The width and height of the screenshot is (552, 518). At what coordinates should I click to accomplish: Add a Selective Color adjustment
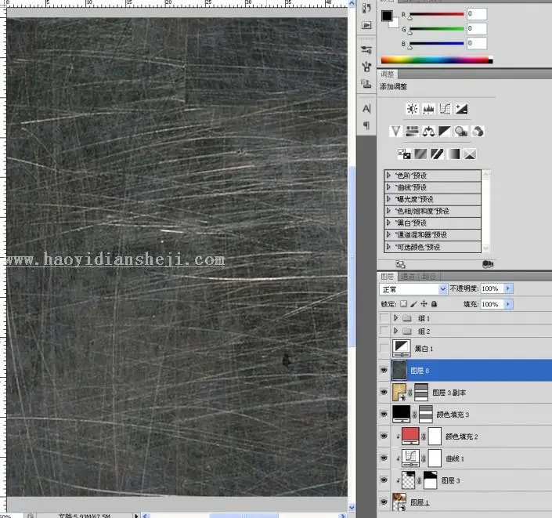coord(470,154)
